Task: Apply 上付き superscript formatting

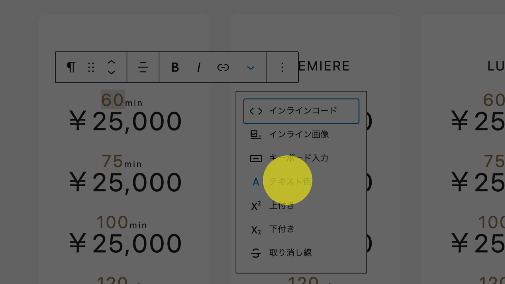Action: tap(301, 206)
